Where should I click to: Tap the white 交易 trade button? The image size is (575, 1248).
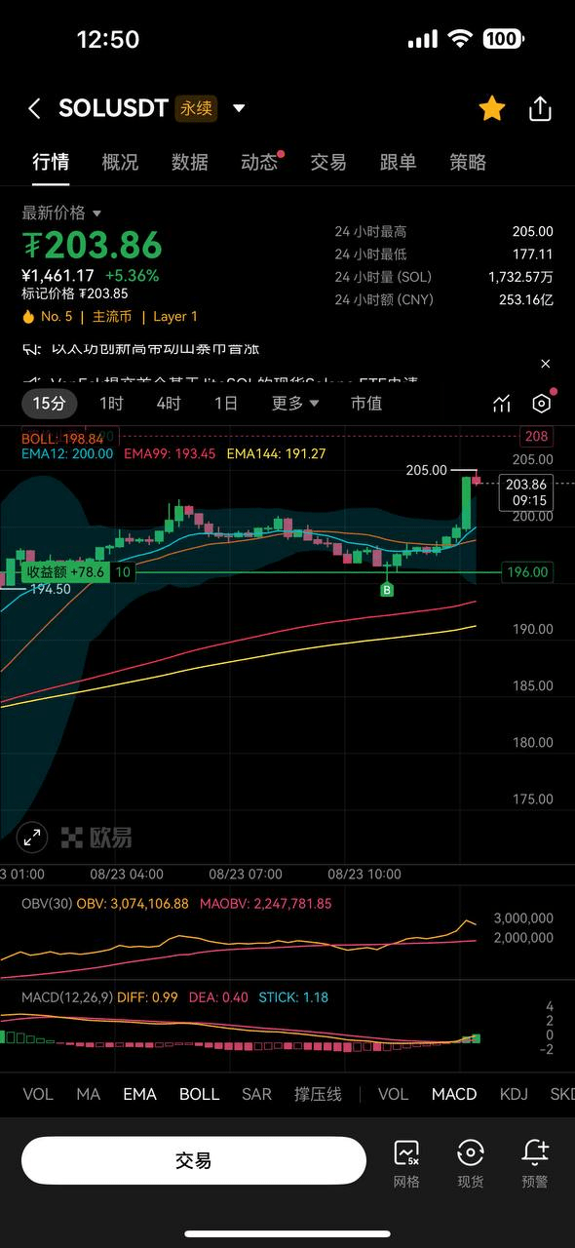[x=193, y=1160]
